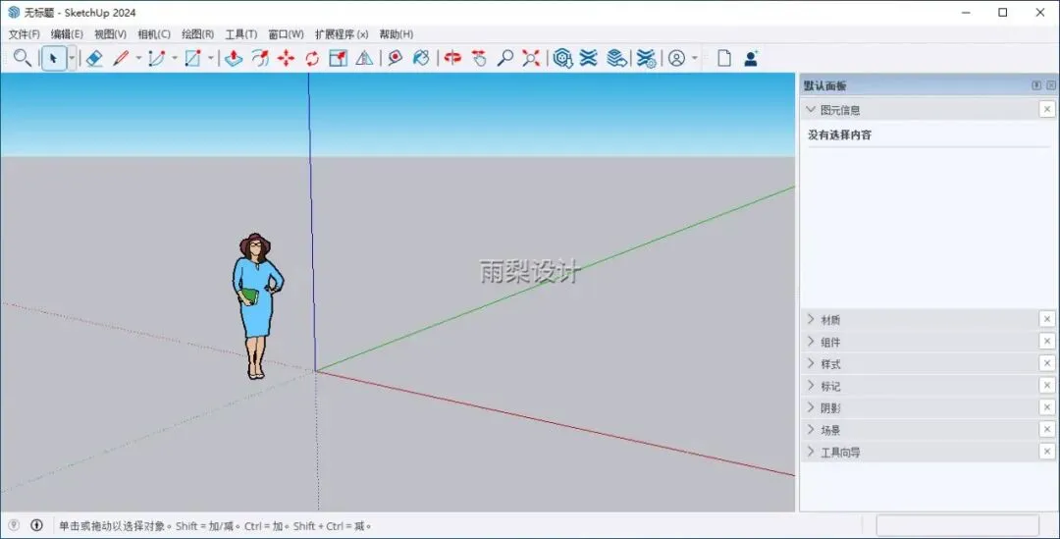Select the Rectangle shape tool
Viewport: 1060px width, 539px height.
click(x=192, y=58)
